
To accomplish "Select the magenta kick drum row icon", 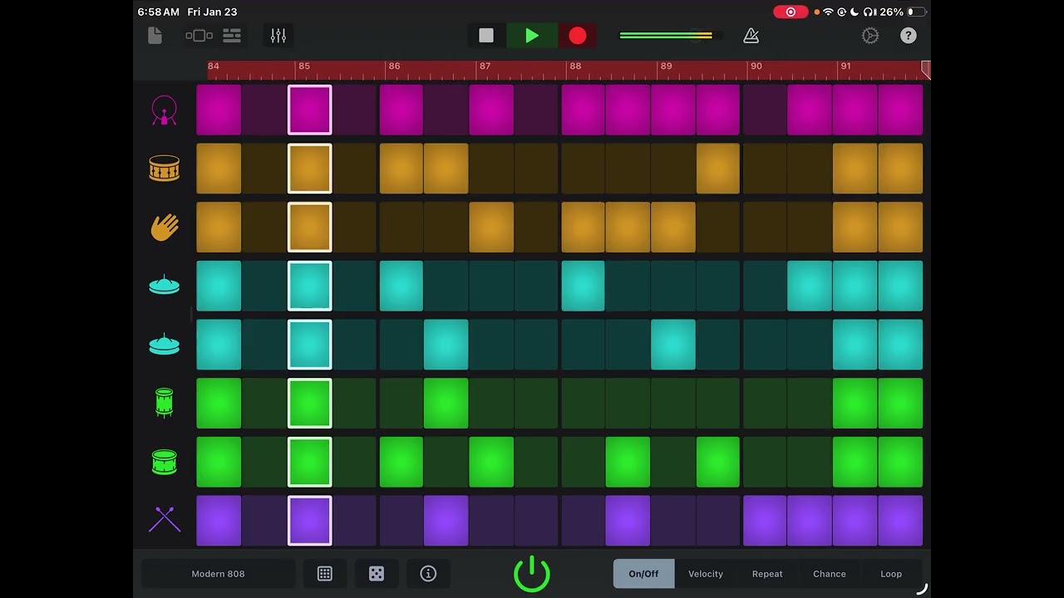I will click(165, 110).
